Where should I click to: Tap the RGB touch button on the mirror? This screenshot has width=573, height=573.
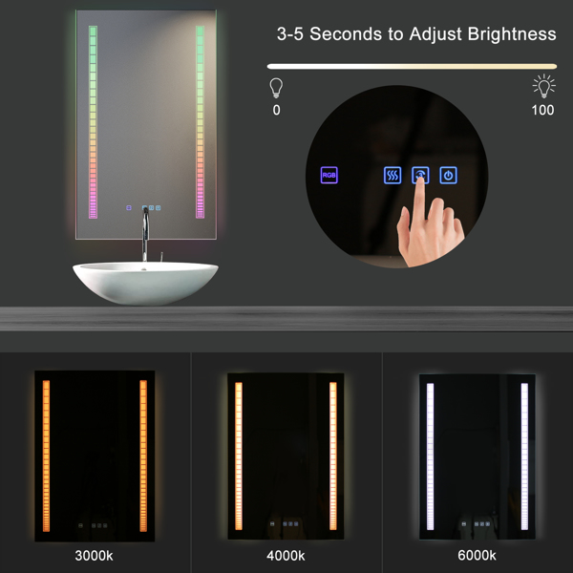click(329, 175)
